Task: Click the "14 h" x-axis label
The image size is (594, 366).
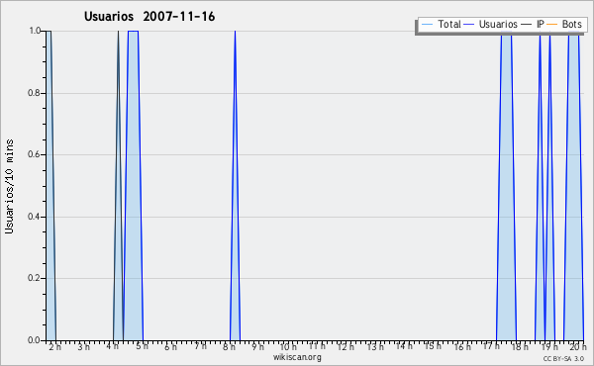Action: pyautogui.click(x=404, y=346)
